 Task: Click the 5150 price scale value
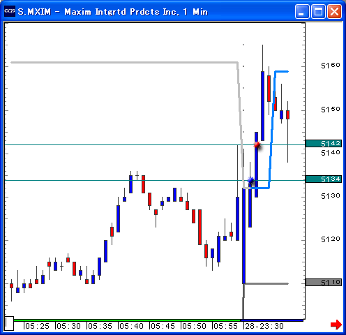pos(331,110)
